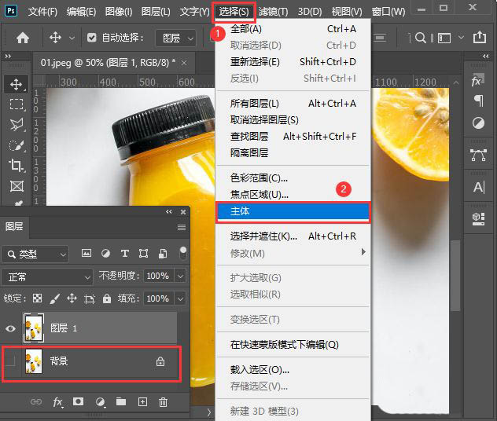Viewport: 497px width, 421px height.
Task: Click the 填充 100% value field
Action: pyautogui.click(x=158, y=298)
